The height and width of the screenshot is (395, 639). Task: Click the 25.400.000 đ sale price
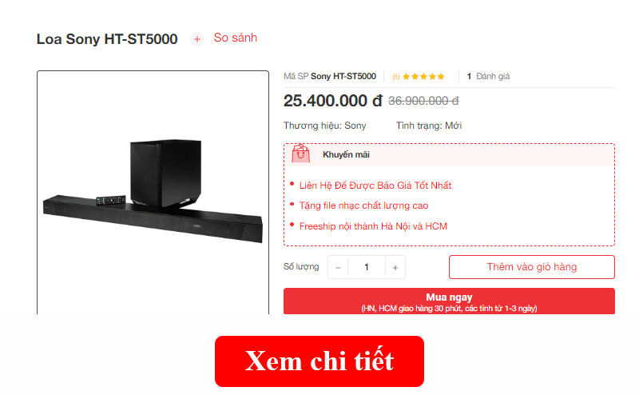point(333,101)
